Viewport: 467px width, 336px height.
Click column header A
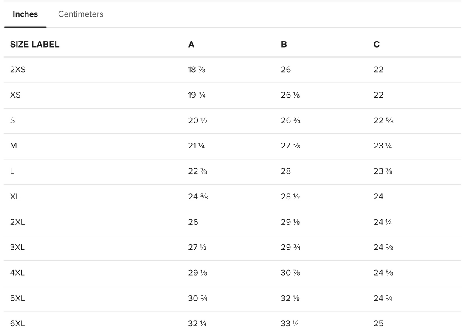pos(191,44)
